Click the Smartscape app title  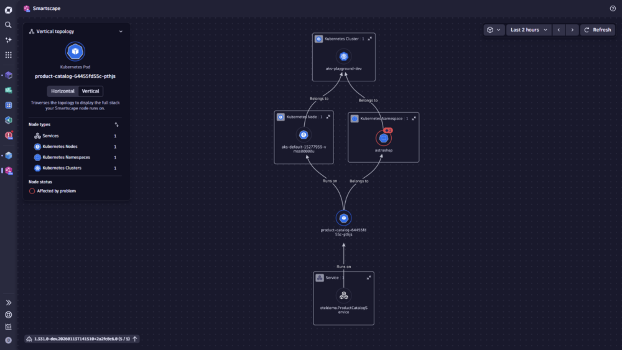tap(47, 8)
